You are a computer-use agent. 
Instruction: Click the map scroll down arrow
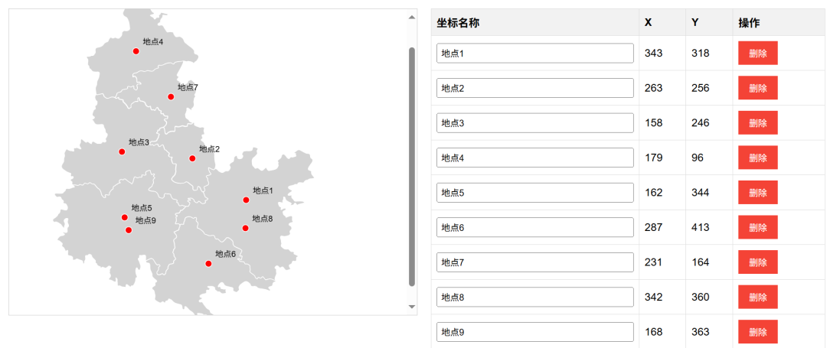[x=412, y=307]
